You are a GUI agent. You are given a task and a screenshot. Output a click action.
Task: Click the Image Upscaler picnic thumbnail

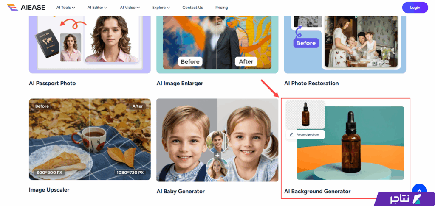[x=90, y=139]
